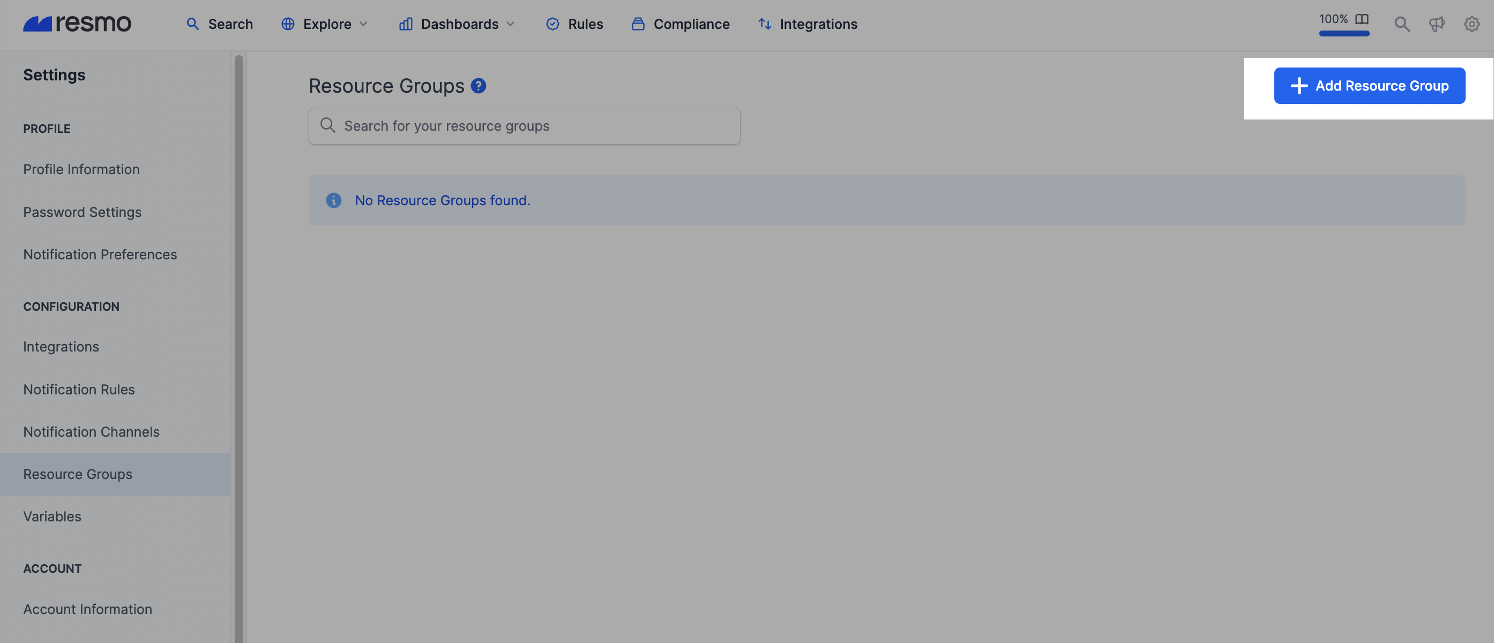Open Profile Information settings
The height and width of the screenshot is (643, 1494).
coord(81,169)
